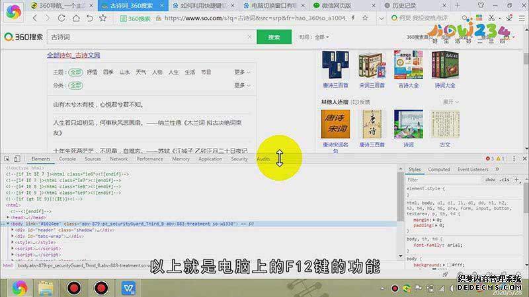Open the Application tab
529x297 pixels.
[210, 158]
